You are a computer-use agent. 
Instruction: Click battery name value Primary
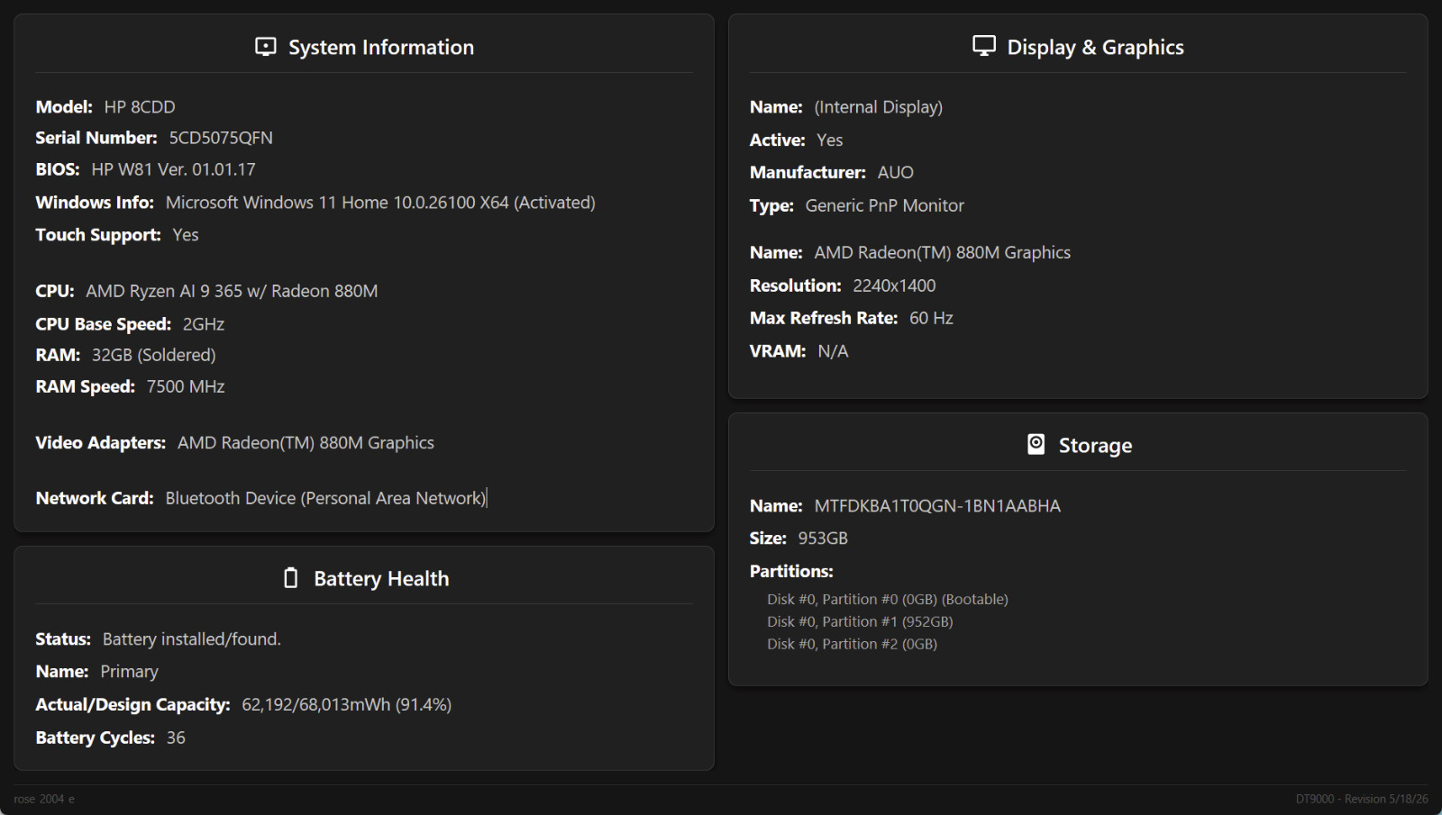129,672
